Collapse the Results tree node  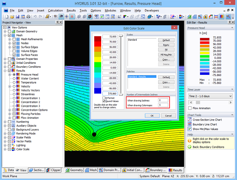(5, 71)
